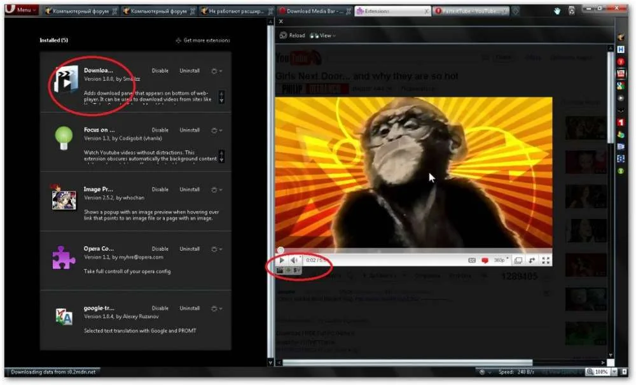The width and height of the screenshot is (636, 385).
Task: Open the Get more extensions link
Action: [x=203, y=40]
